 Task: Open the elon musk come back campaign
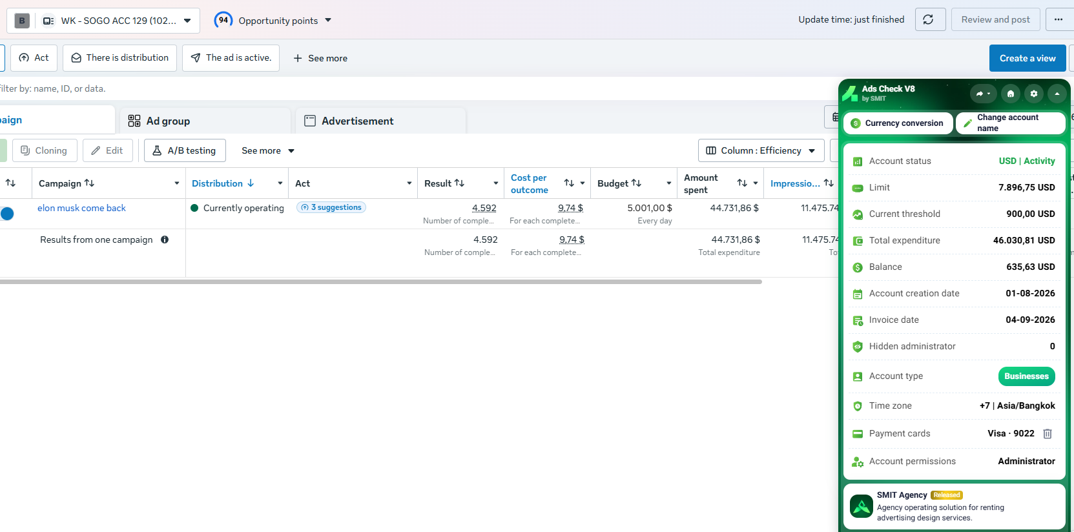[x=81, y=208]
